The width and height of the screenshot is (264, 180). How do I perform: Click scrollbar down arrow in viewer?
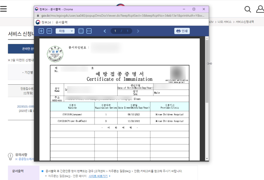(x=207, y=159)
